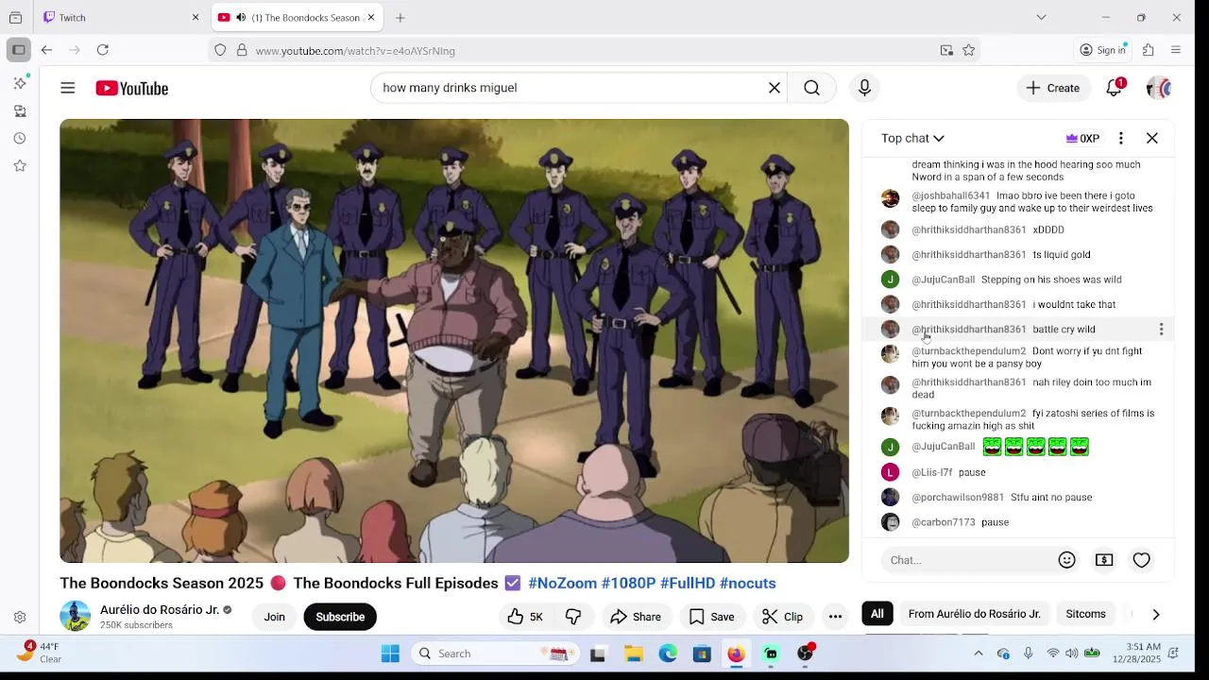Open the sidebar AI chatbot sparkle icon
This screenshot has width=1209, height=680.
(20, 83)
